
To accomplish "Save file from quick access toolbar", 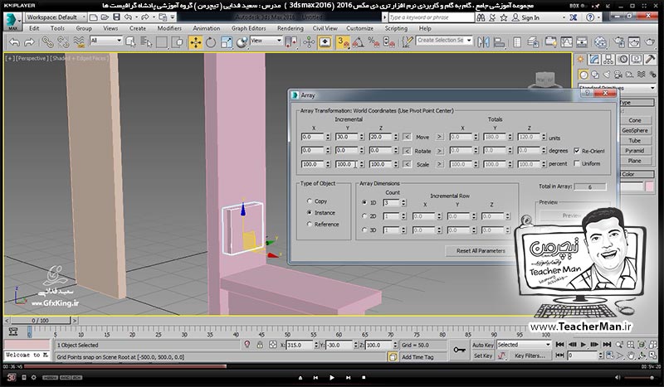I will (116, 17).
